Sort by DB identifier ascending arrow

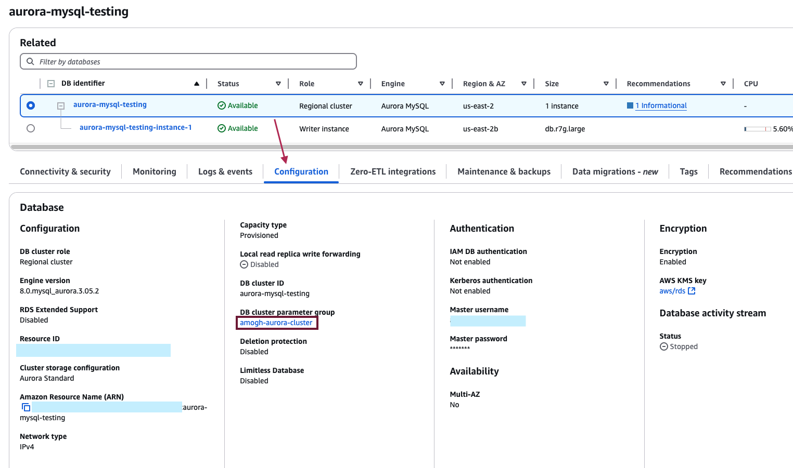click(197, 84)
